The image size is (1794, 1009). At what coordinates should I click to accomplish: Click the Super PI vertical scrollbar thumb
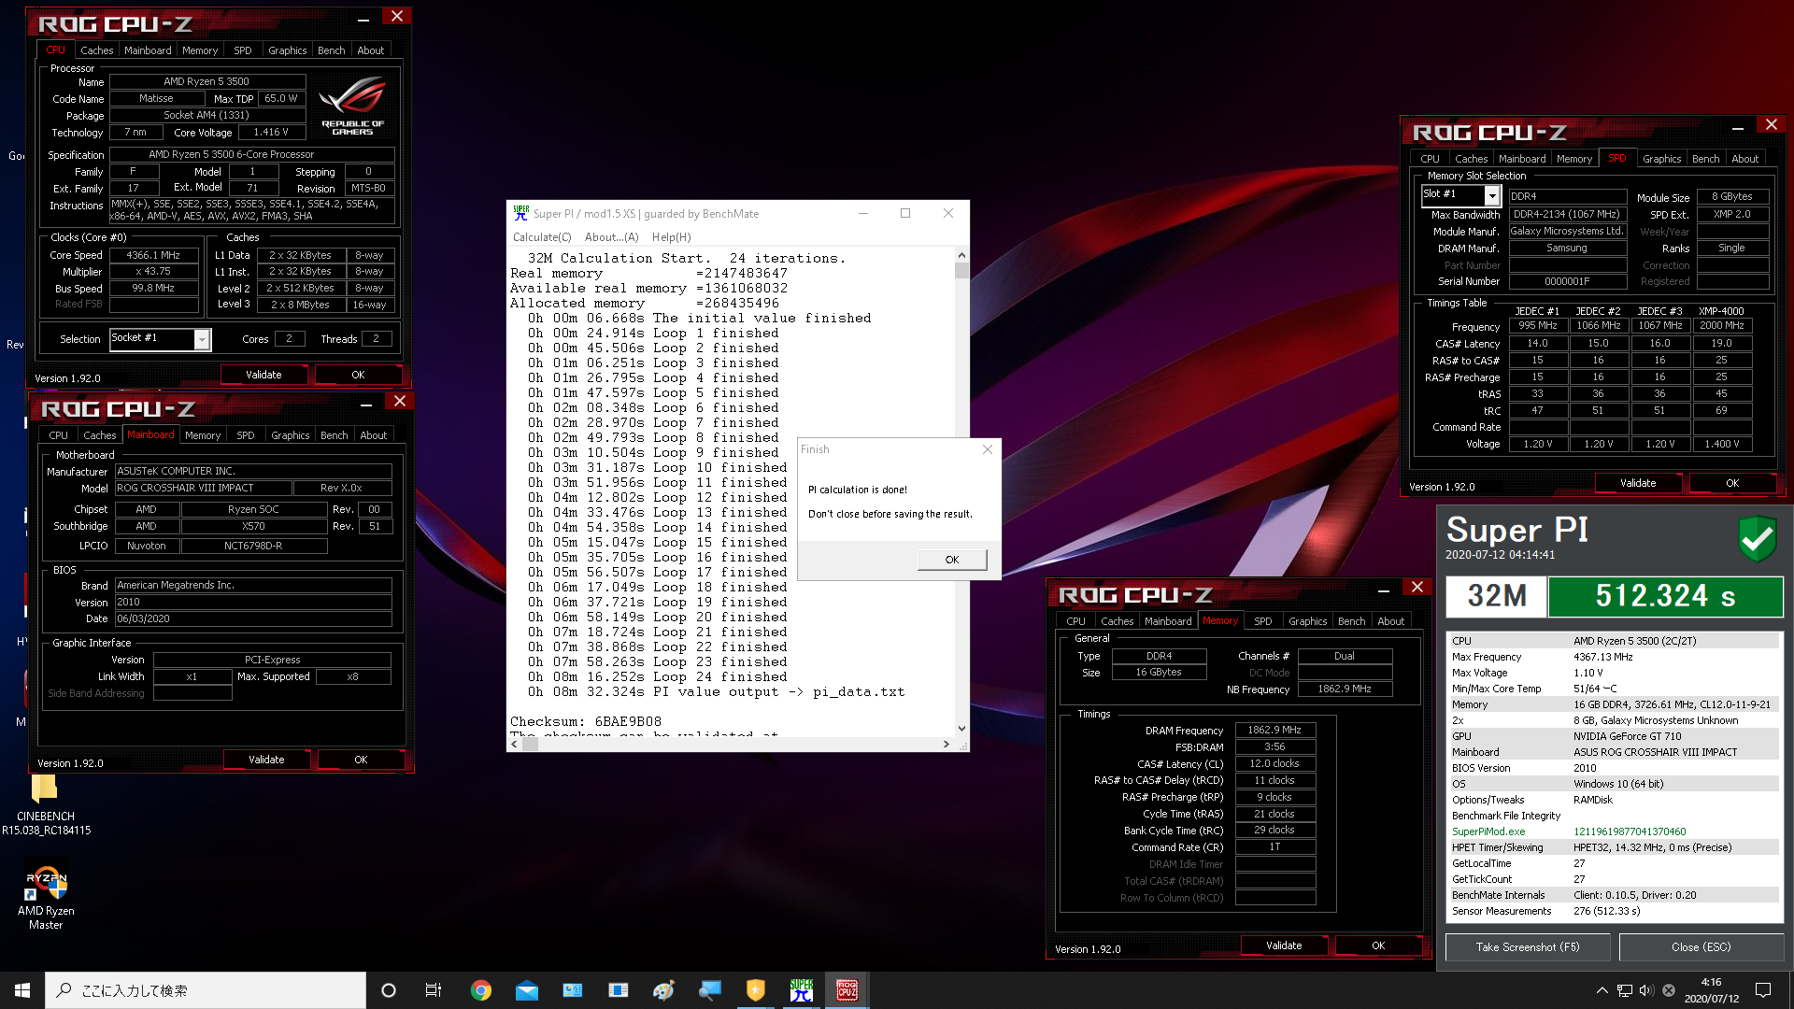pos(961,271)
